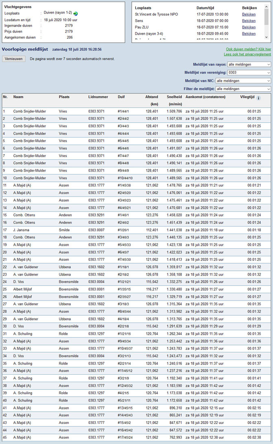
Task: Click the Afstand (km) column header
Action: pyautogui.click(x=152, y=100)
